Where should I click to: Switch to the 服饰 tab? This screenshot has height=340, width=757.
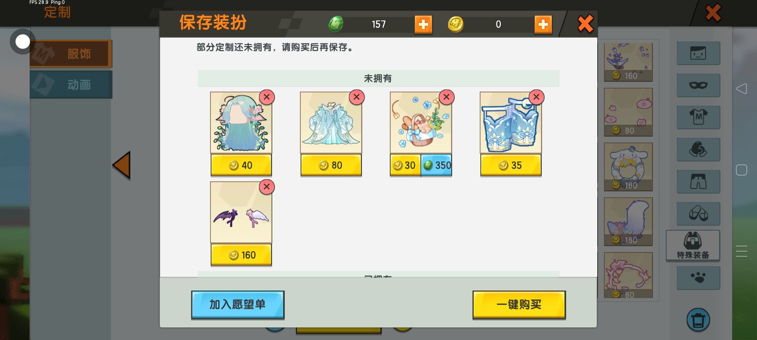point(71,54)
